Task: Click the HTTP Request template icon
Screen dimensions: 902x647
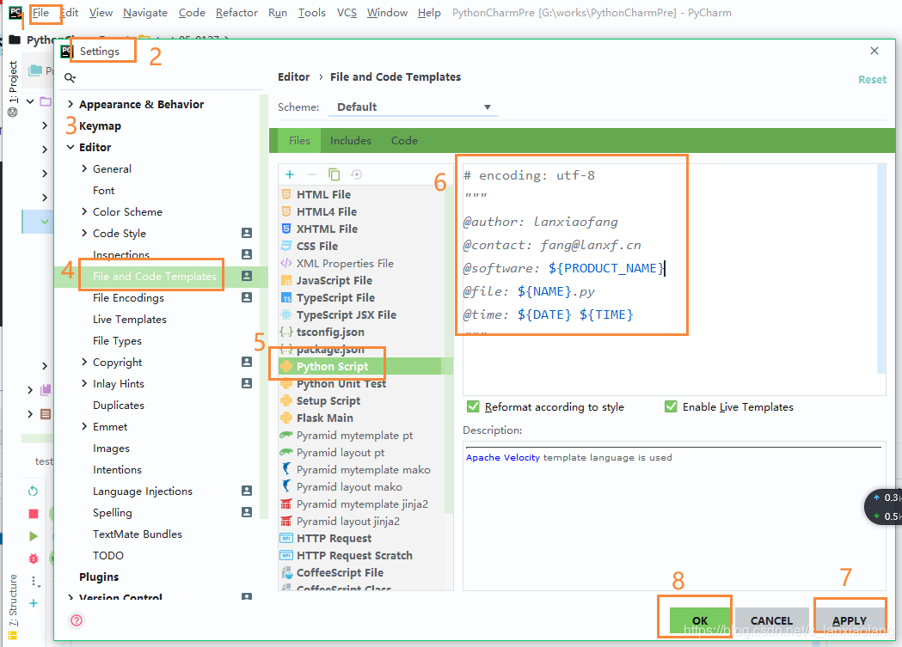Action: (x=285, y=539)
